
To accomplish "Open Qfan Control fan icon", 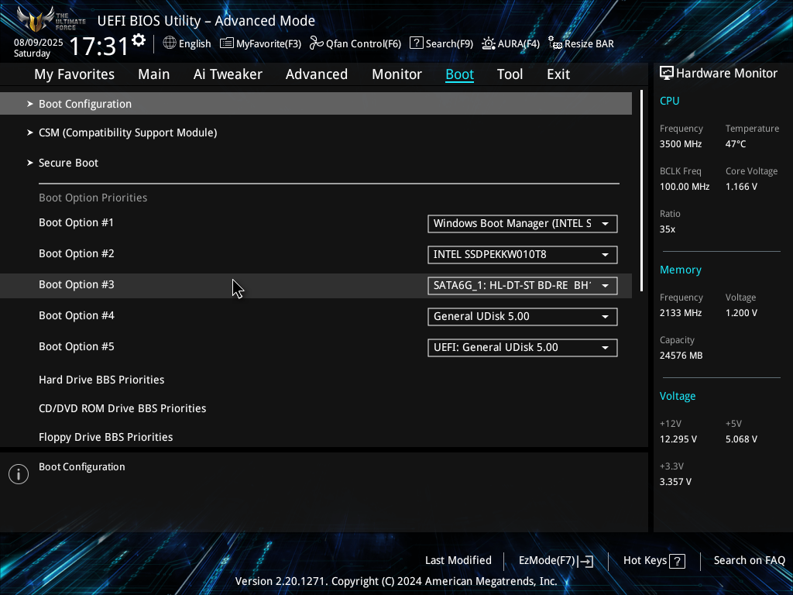I will (316, 43).
